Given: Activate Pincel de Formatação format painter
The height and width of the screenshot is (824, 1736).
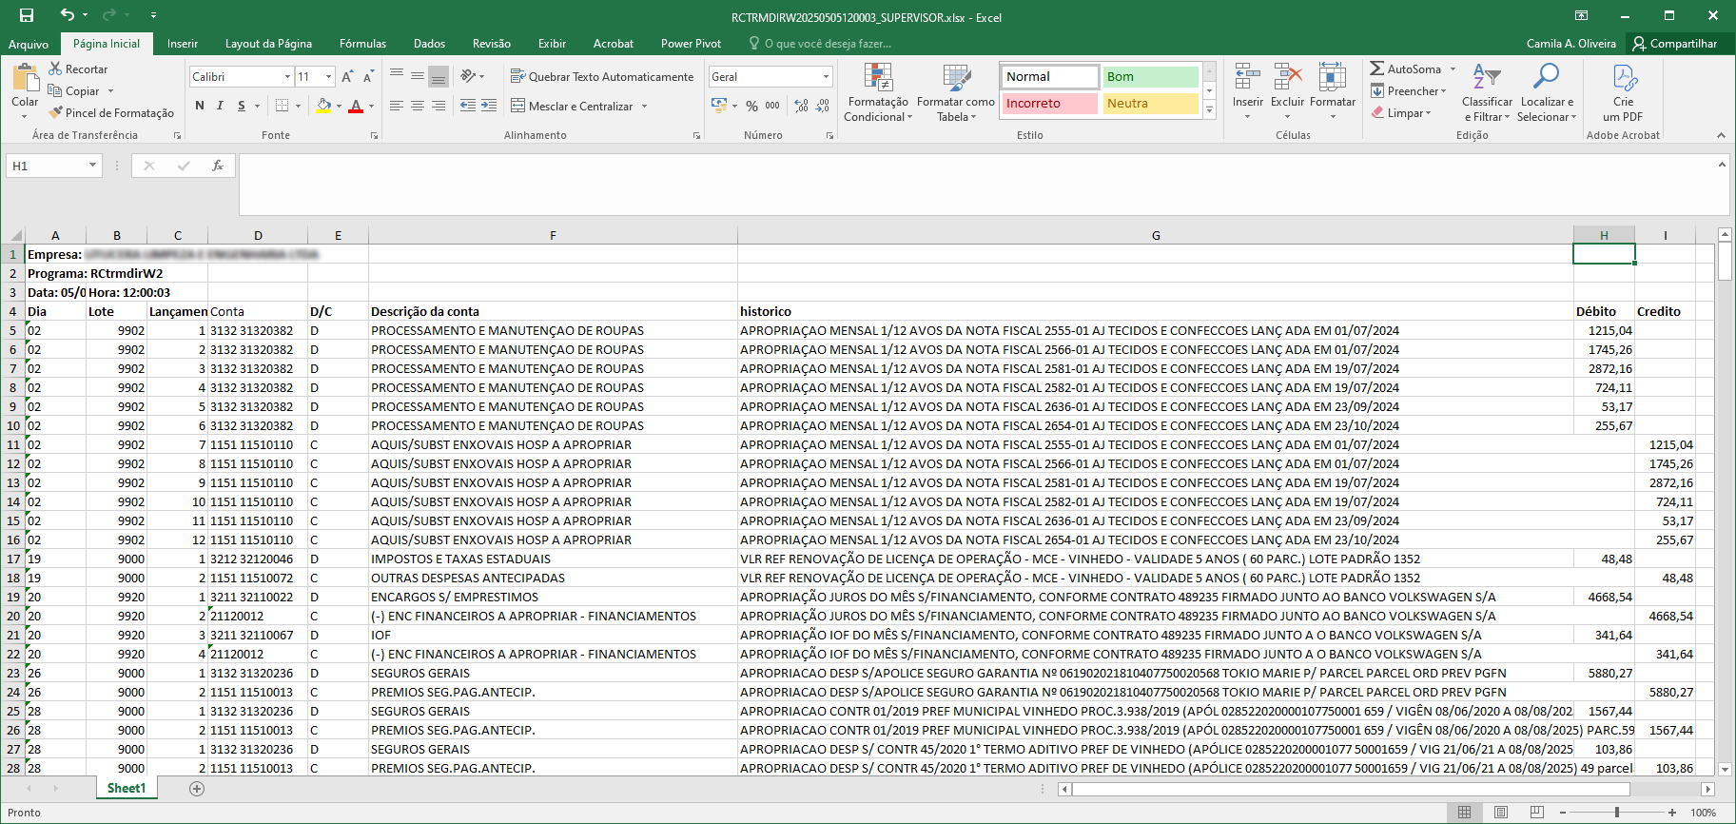Looking at the screenshot, I should (111, 113).
